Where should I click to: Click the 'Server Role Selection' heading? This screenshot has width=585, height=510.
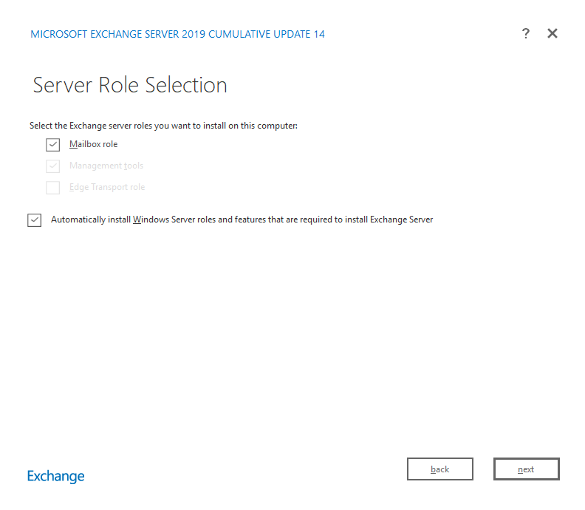[x=130, y=85]
